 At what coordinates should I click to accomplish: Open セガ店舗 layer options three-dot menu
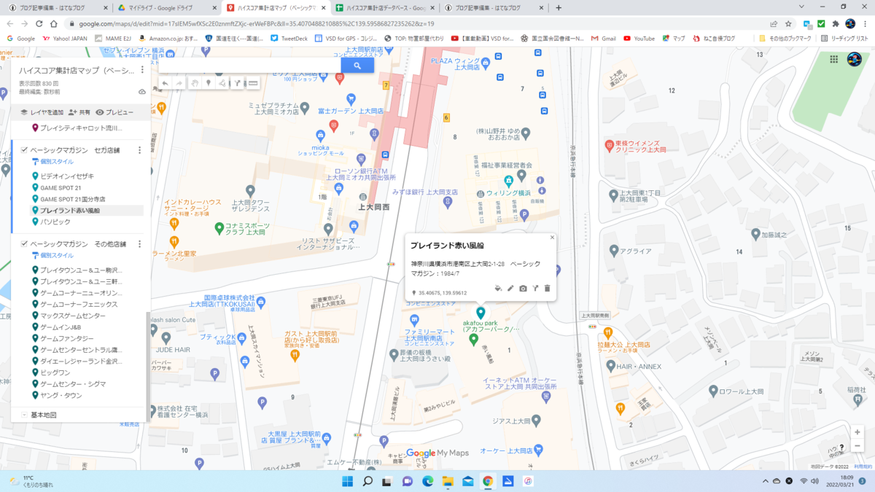point(139,150)
